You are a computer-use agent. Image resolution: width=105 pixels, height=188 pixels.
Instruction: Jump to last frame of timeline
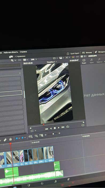tap(63, 127)
